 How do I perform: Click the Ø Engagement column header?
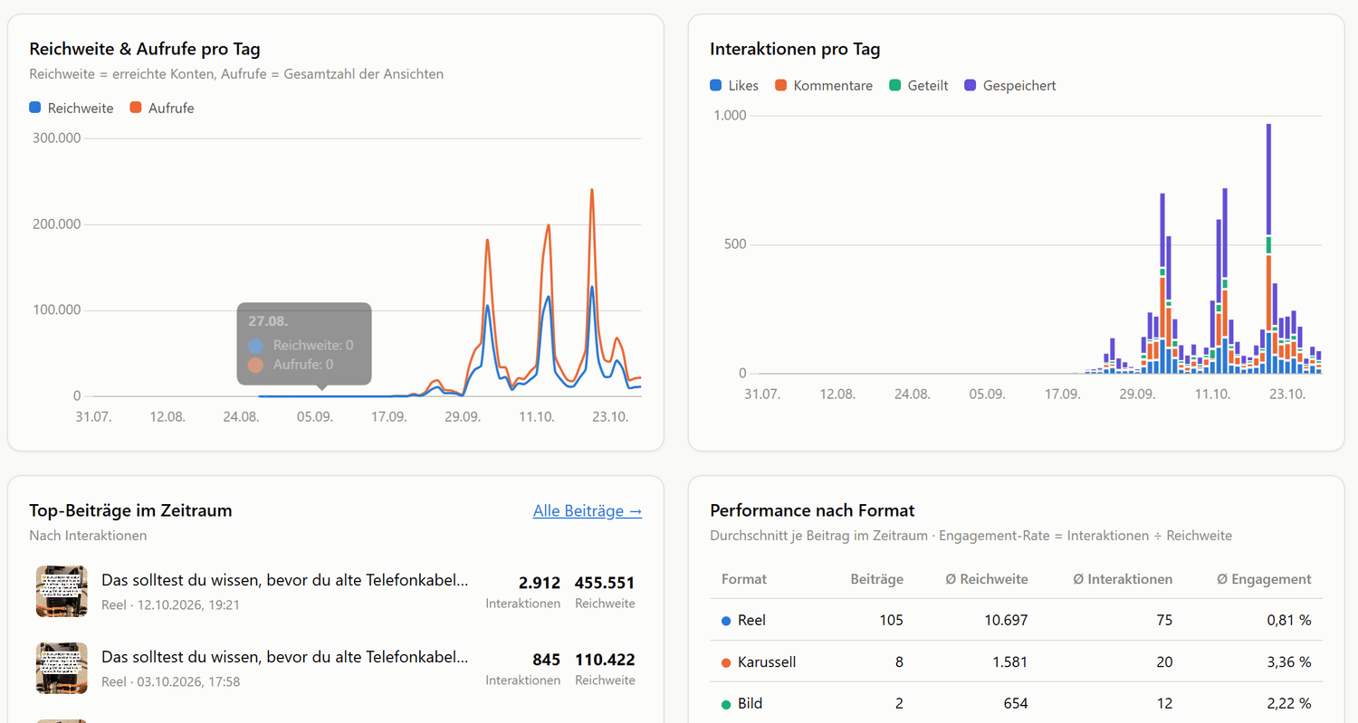(1264, 579)
